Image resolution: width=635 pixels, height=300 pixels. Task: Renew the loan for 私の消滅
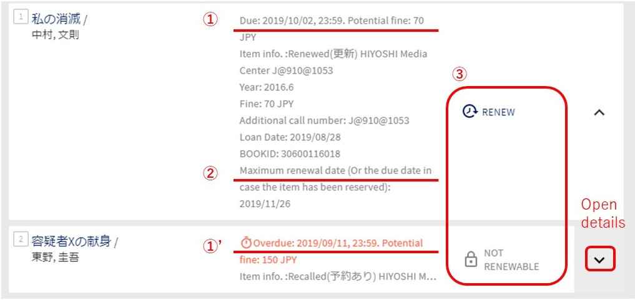click(x=489, y=112)
